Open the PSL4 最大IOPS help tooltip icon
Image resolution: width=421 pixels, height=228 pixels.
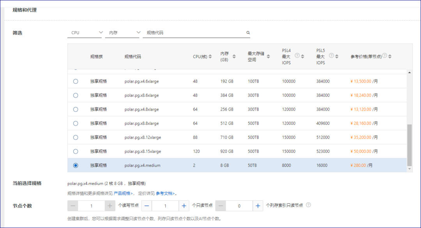297,55
